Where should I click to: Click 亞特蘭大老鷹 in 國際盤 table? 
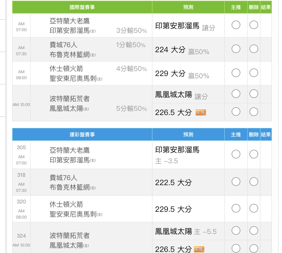[70, 21]
